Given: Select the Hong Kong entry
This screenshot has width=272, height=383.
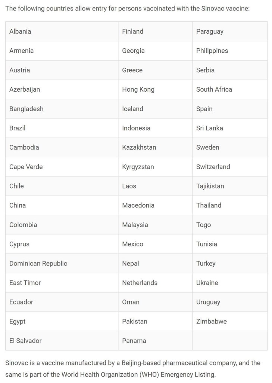Looking at the screenshot, I should click(x=138, y=89).
